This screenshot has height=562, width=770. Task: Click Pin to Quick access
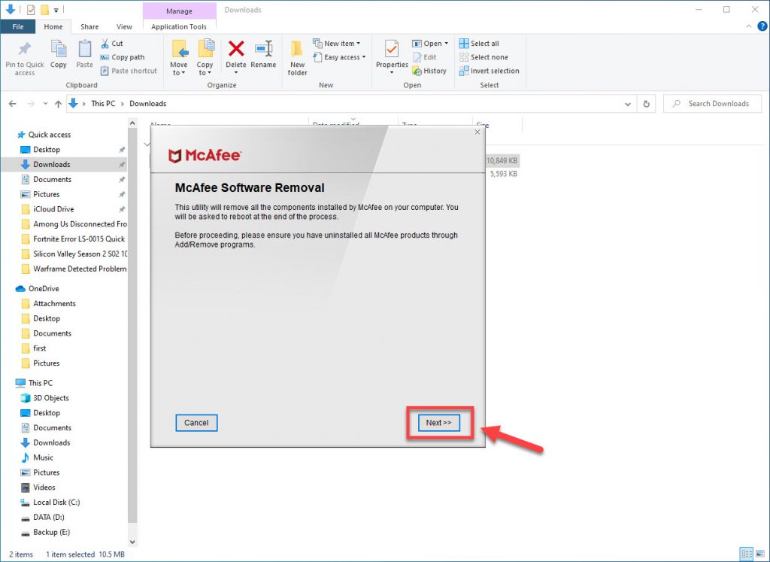tap(24, 56)
